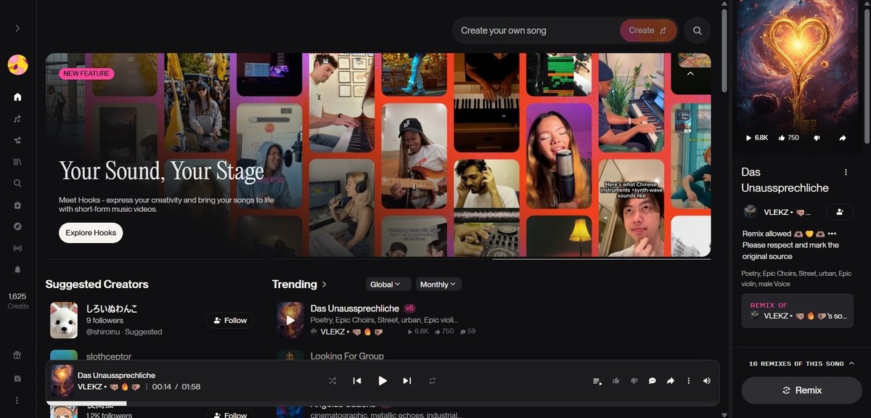
Task: Open the Radio broadcast sidebar icon
Action: click(17, 248)
